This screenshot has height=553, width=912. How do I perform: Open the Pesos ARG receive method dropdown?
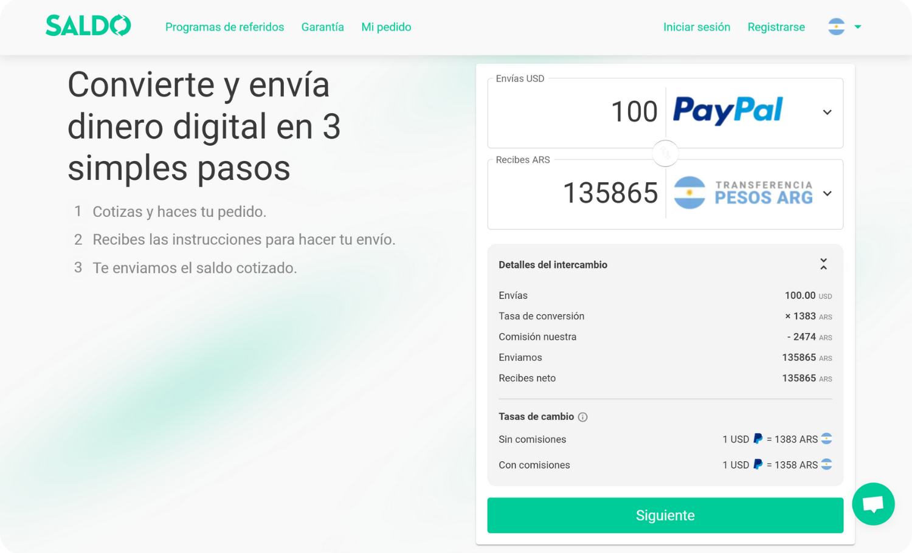(827, 194)
